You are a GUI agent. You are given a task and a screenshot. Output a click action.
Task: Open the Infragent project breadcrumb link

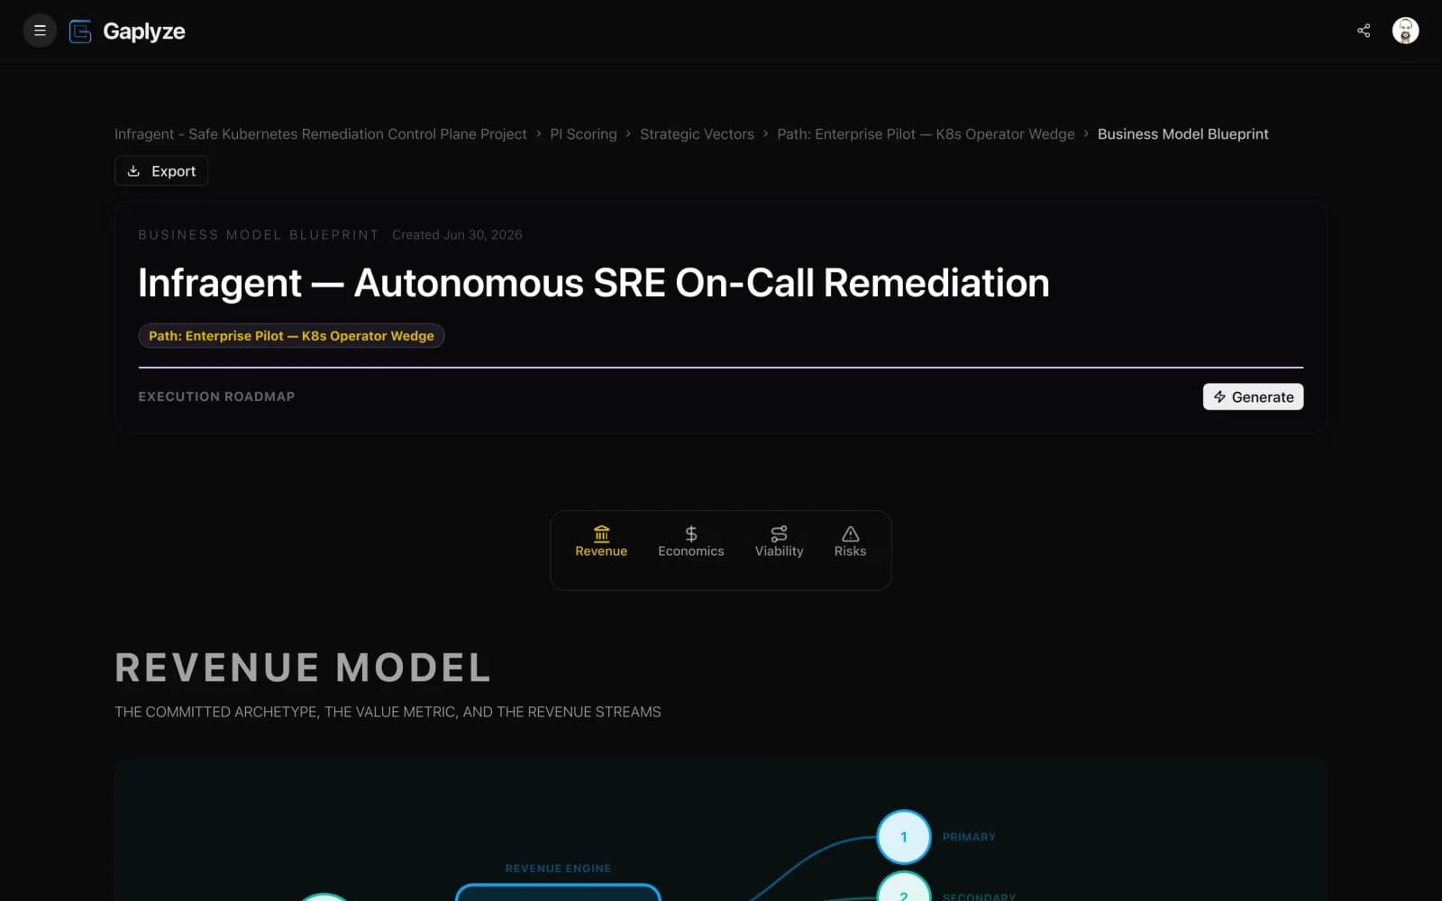[x=320, y=134]
